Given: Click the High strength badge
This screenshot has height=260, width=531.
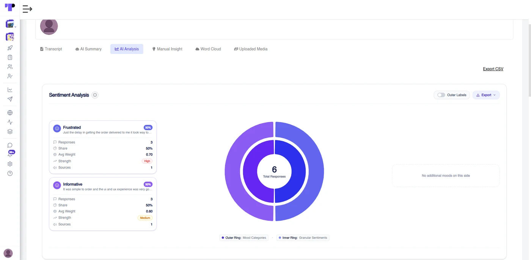Looking at the screenshot, I should pos(147,161).
